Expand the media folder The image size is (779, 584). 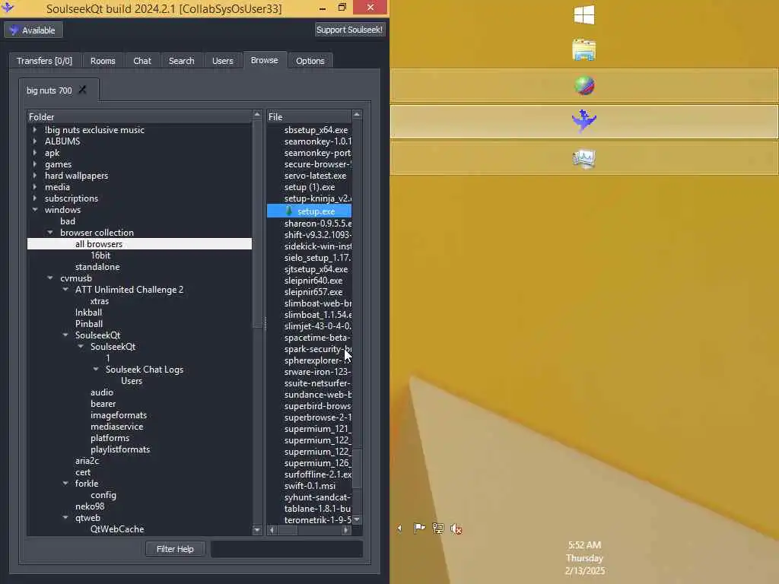(x=35, y=187)
